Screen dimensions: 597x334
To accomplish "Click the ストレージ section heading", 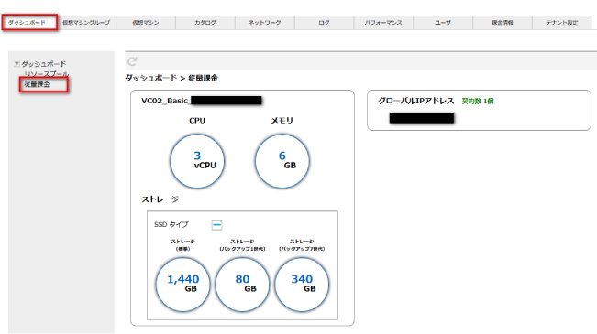I will pyautogui.click(x=160, y=199).
